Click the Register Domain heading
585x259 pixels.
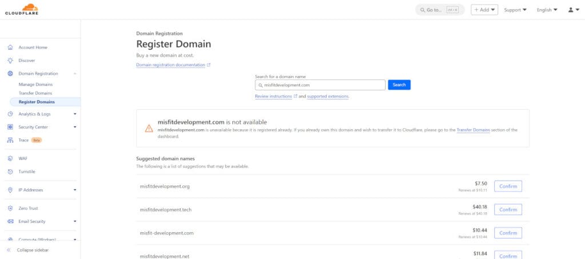pos(174,44)
